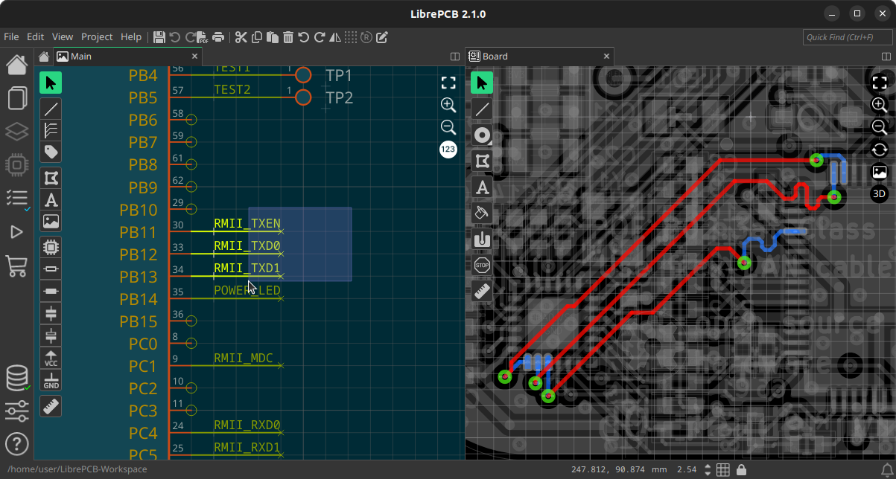Refresh planes in board view

click(879, 150)
